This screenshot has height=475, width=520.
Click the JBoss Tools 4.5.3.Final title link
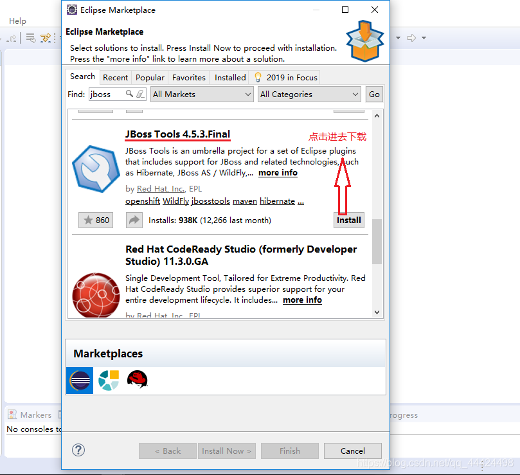point(177,134)
